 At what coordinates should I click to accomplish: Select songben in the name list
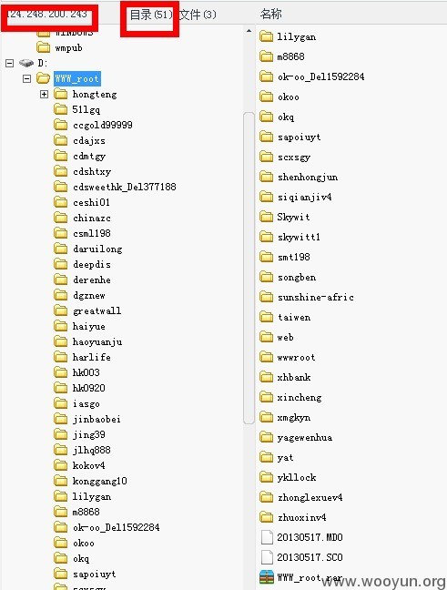click(x=297, y=277)
